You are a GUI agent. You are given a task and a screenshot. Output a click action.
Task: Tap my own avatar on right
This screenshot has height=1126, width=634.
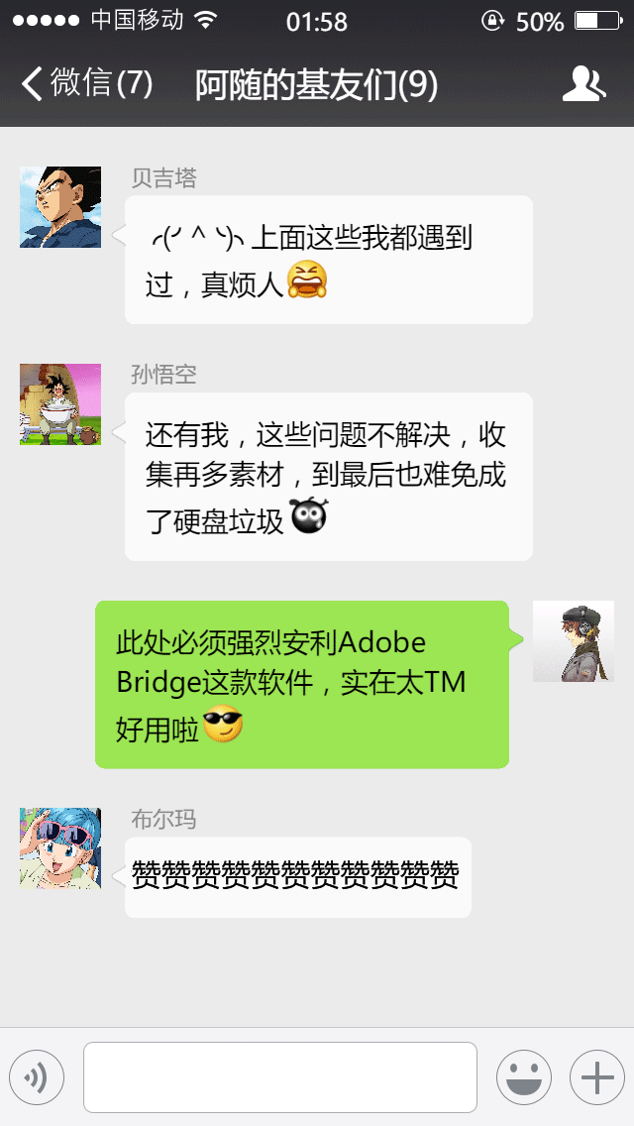(573, 640)
